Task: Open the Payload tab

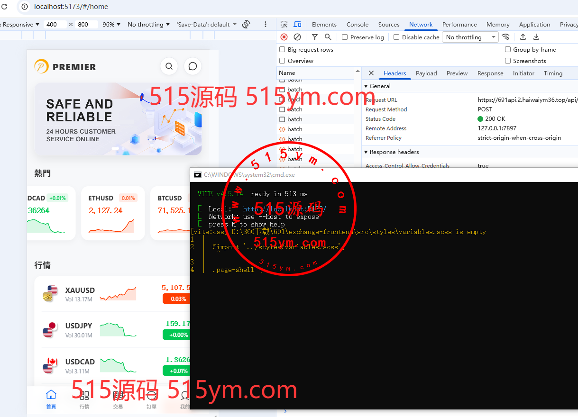Action: pyautogui.click(x=426, y=73)
